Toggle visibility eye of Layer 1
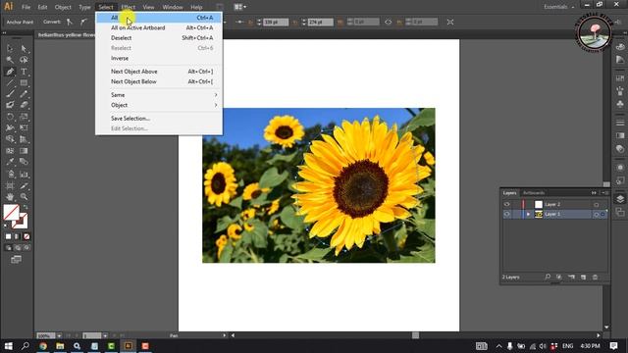 click(506, 215)
